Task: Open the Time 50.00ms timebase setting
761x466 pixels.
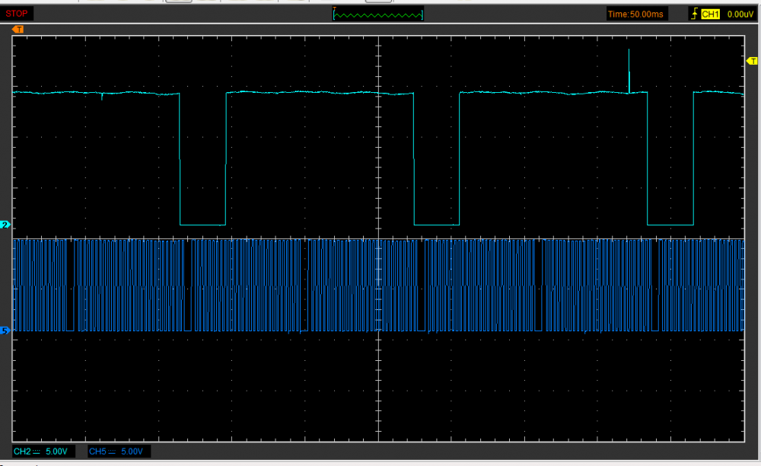Action: click(637, 14)
